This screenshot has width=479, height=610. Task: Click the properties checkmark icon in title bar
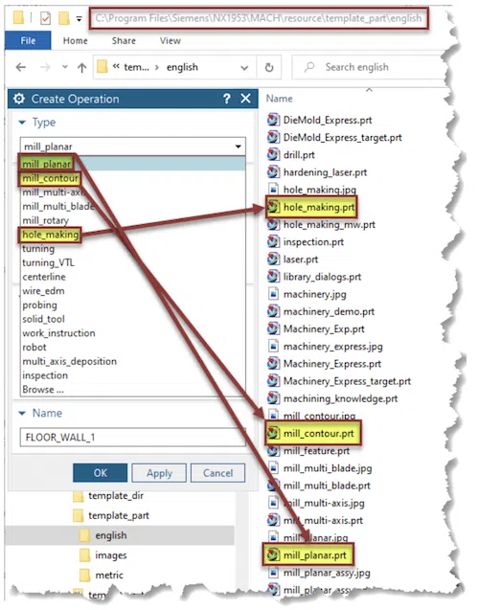[x=46, y=18]
